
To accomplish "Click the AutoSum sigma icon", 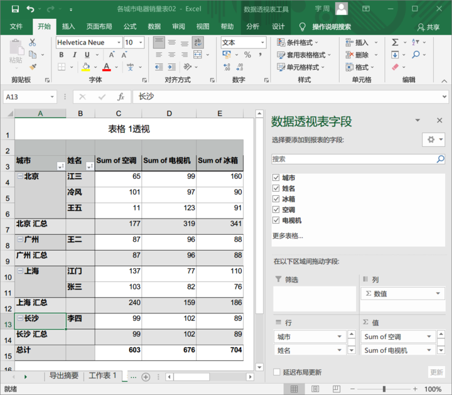I will point(395,43).
